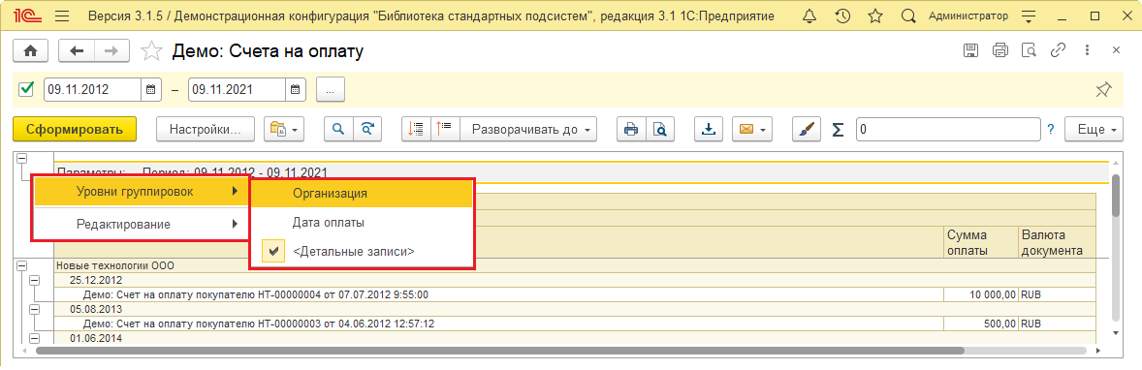Image resolution: width=1142 pixels, height=370 pixels.
Task: Change report appearance brush icon
Action: pos(807,129)
